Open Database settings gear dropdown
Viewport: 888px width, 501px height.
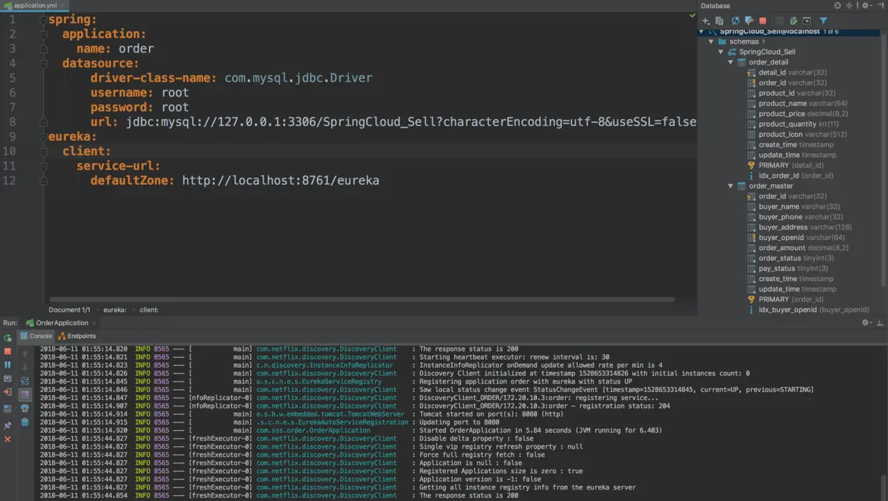click(x=867, y=6)
